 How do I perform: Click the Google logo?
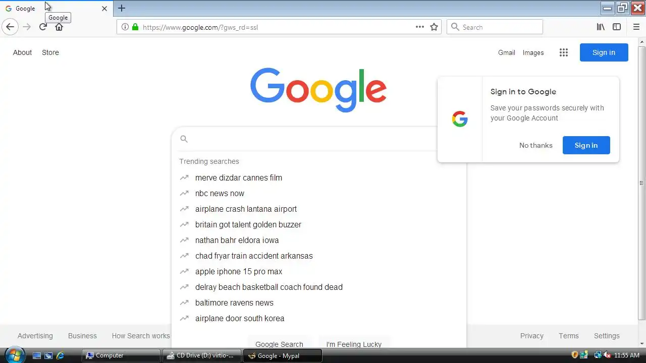click(x=318, y=90)
